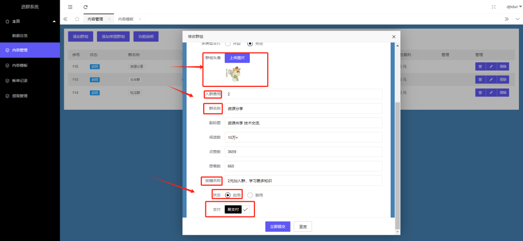
Task: Open the tab options dropdown chevron
Action: (x=517, y=19)
